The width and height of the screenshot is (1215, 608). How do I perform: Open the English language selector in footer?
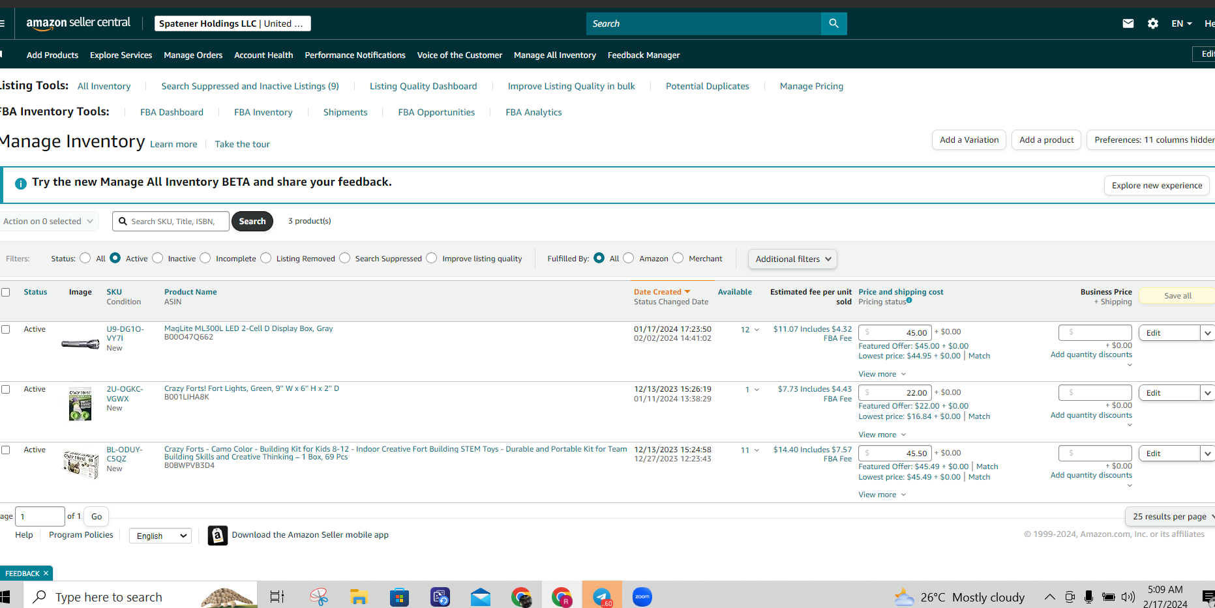click(160, 536)
